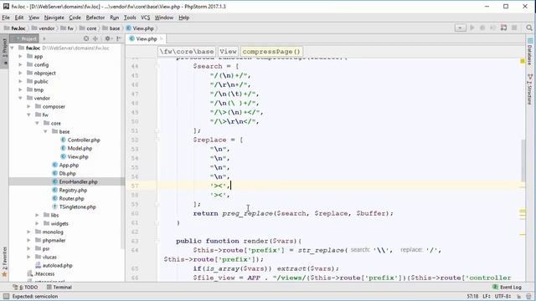Open the Structure side panel
The height and width of the screenshot is (301, 536).
pos(530,89)
